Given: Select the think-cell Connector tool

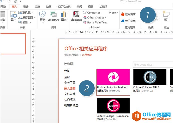Looking at the screenshot, I should pyautogui.click(x=92, y=13).
